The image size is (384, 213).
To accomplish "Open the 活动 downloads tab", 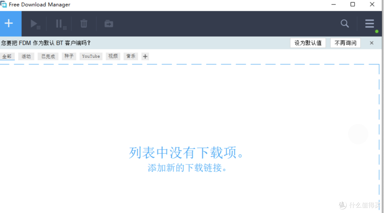I will [27, 56].
